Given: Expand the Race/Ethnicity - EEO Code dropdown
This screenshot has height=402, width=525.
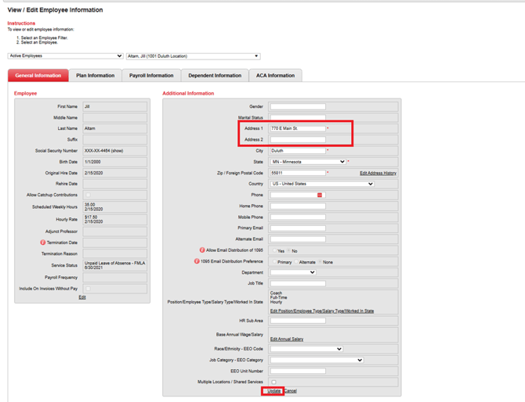Looking at the screenshot, I should coord(306,349).
